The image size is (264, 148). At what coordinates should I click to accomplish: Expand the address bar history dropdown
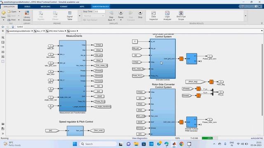coord(262,31)
